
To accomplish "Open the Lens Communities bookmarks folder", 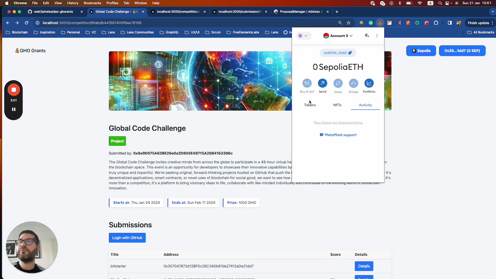I will (x=137, y=33).
